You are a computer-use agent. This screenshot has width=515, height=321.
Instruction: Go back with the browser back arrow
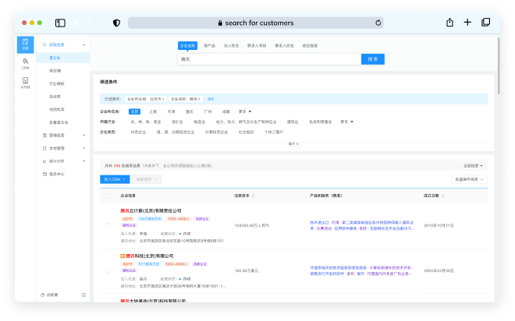(x=76, y=23)
